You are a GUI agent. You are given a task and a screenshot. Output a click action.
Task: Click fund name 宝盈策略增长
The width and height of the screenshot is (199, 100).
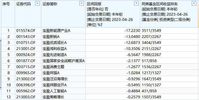pyautogui.click(x=53, y=97)
